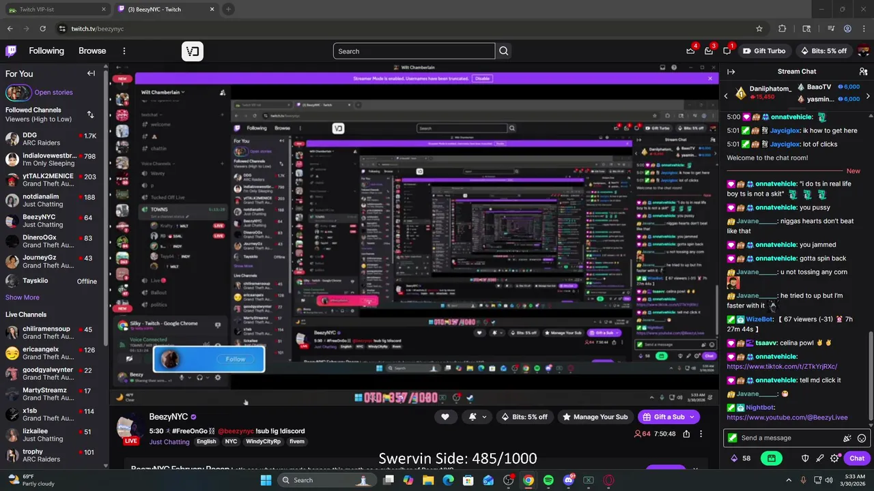Sort followed channels by viewers
The height and width of the screenshot is (491, 874).
click(x=90, y=115)
